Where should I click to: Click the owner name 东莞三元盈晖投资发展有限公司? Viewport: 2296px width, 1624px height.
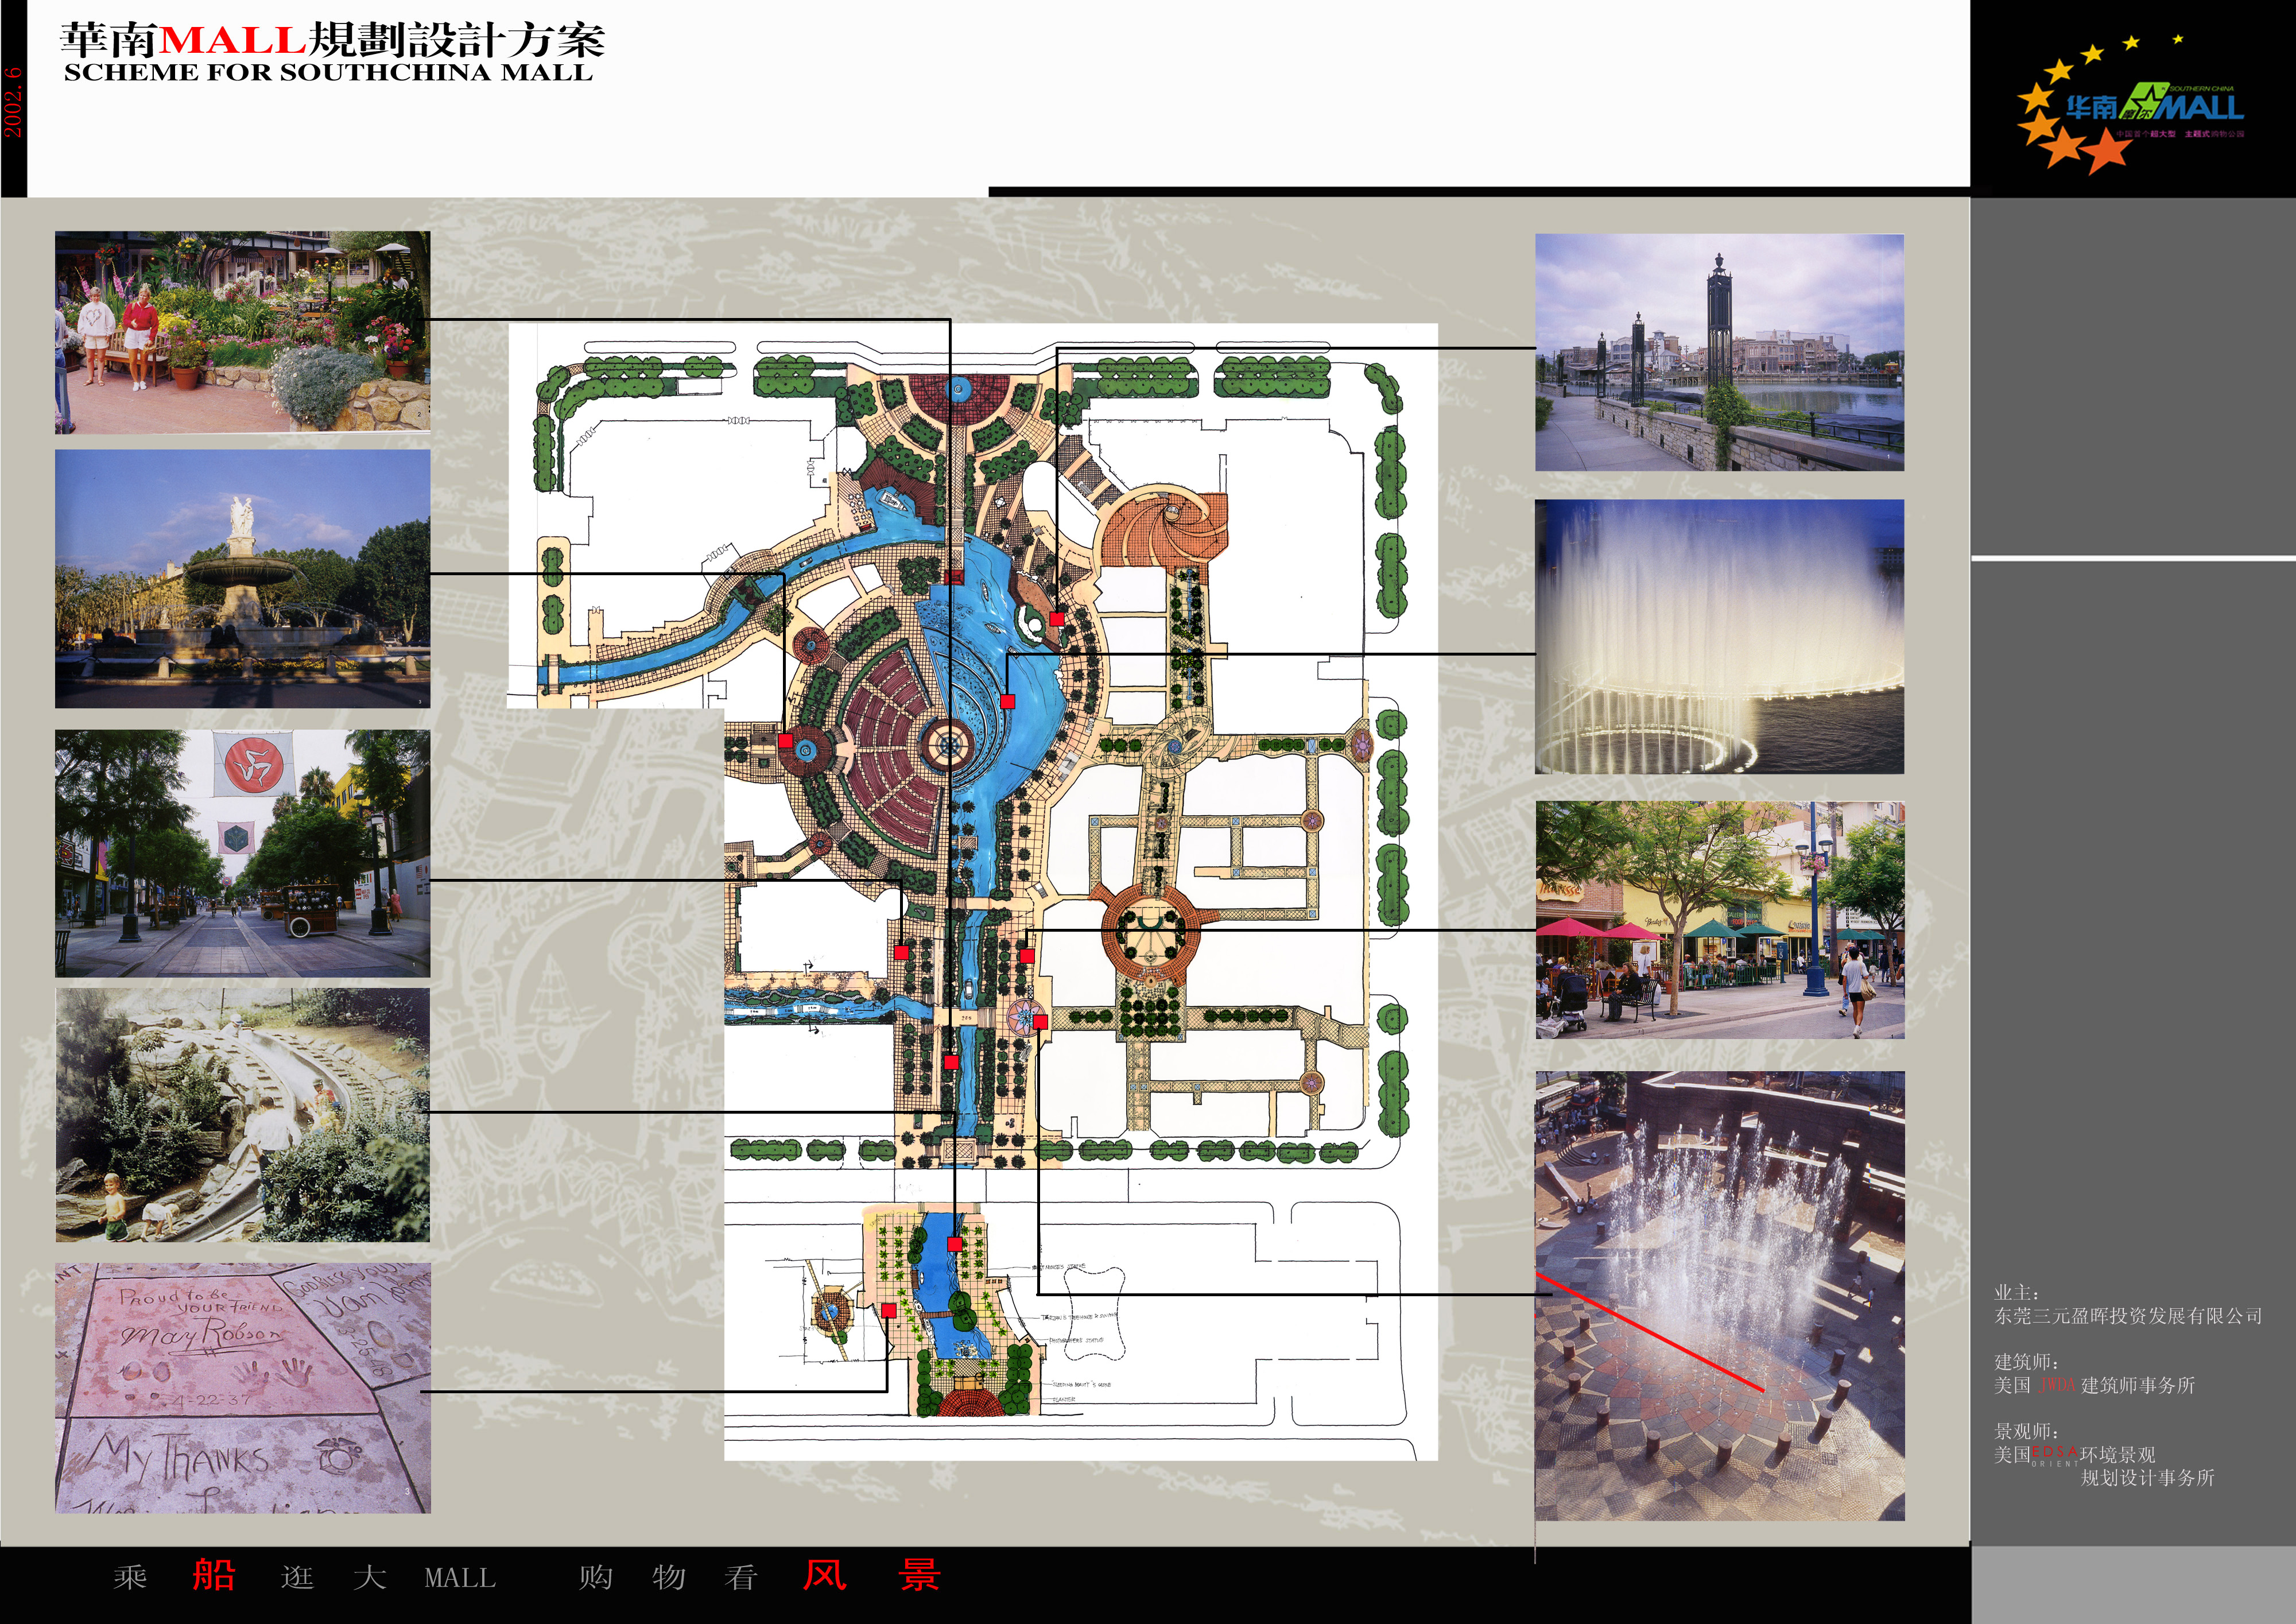[2129, 1316]
